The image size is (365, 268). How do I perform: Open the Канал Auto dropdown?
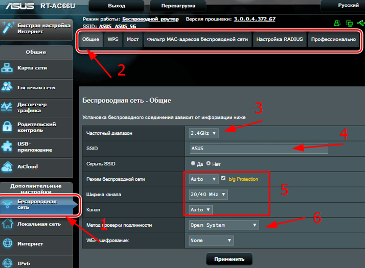pyautogui.click(x=201, y=210)
